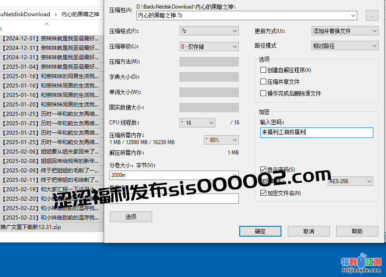Open the memory usage 80% dropdown

pos(221,140)
